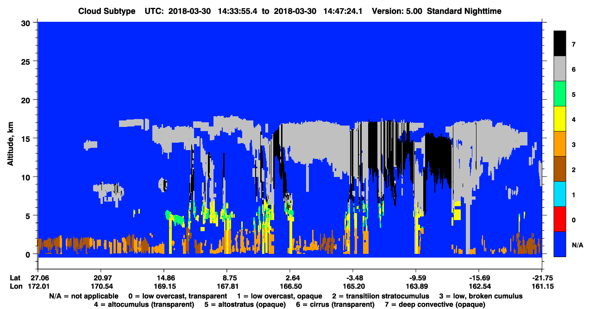Click the cyan legend swatch labeled 1

tap(560, 194)
